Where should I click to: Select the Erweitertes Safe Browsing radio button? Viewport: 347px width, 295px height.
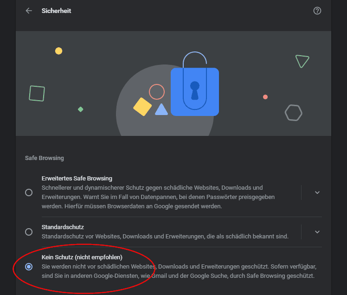point(29,192)
